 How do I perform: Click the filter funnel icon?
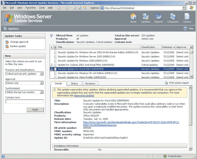point(51,36)
